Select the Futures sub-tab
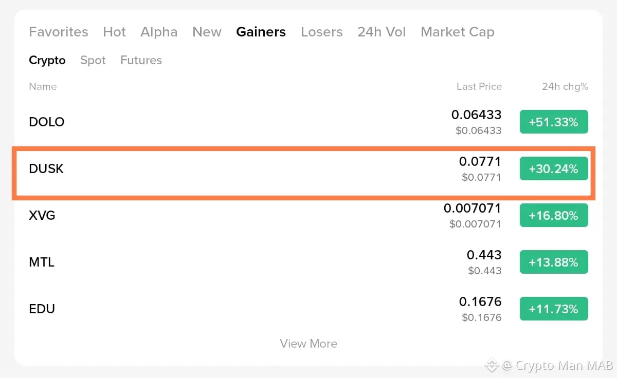The image size is (617, 378). point(141,60)
